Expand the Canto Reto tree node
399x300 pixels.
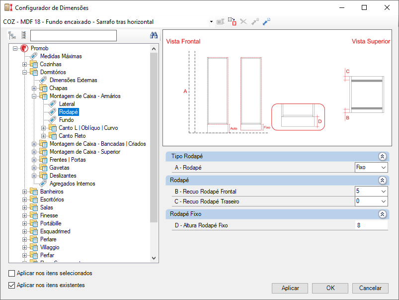pyautogui.click(x=43, y=136)
